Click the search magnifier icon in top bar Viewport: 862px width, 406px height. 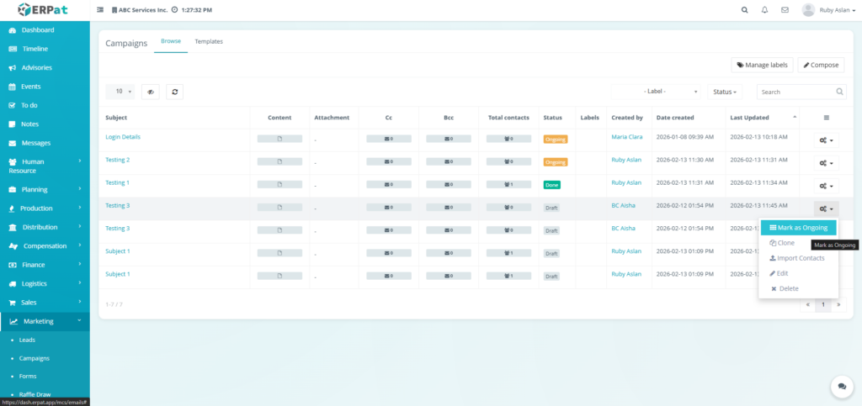coord(744,10)
